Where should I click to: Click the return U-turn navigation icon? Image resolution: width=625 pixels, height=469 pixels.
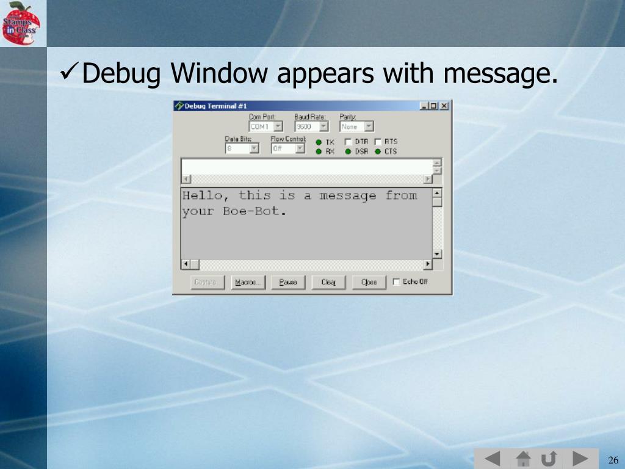549,459
